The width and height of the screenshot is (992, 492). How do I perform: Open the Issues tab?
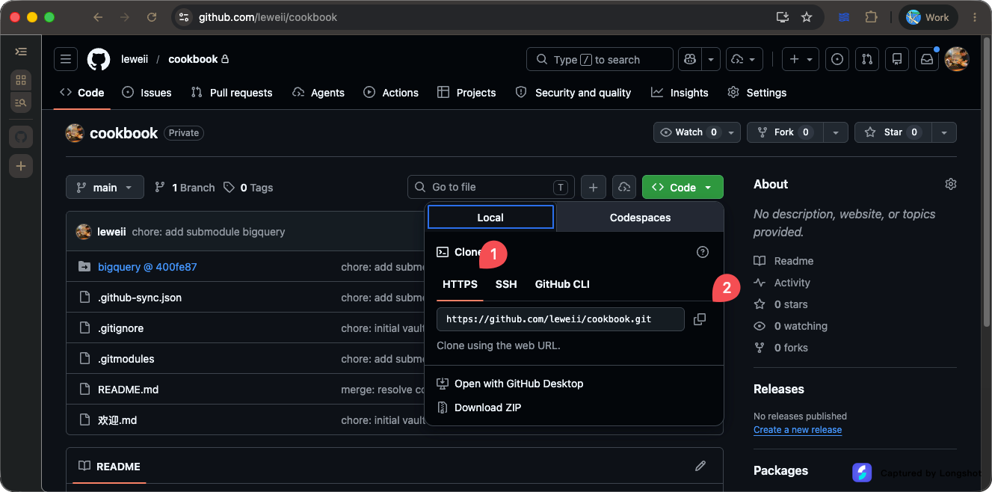point(147,93)
